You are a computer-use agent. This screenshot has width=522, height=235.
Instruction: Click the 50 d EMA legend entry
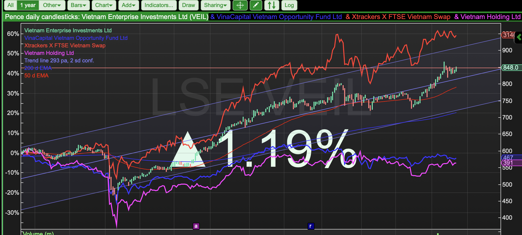36,75
